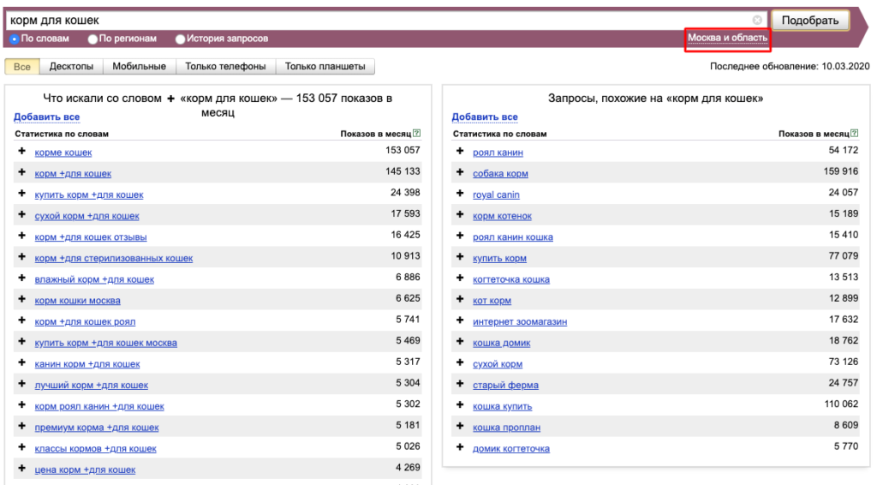
Task: Click the 'Последнее обновление: 10.03.2020' text
Action: 790,66
